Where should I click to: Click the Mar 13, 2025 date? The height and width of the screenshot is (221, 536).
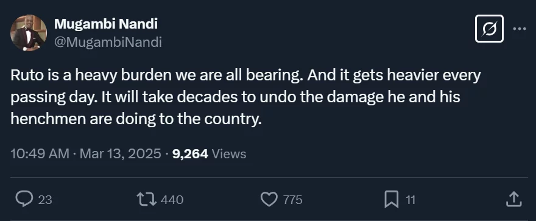(x=121, y=153)
